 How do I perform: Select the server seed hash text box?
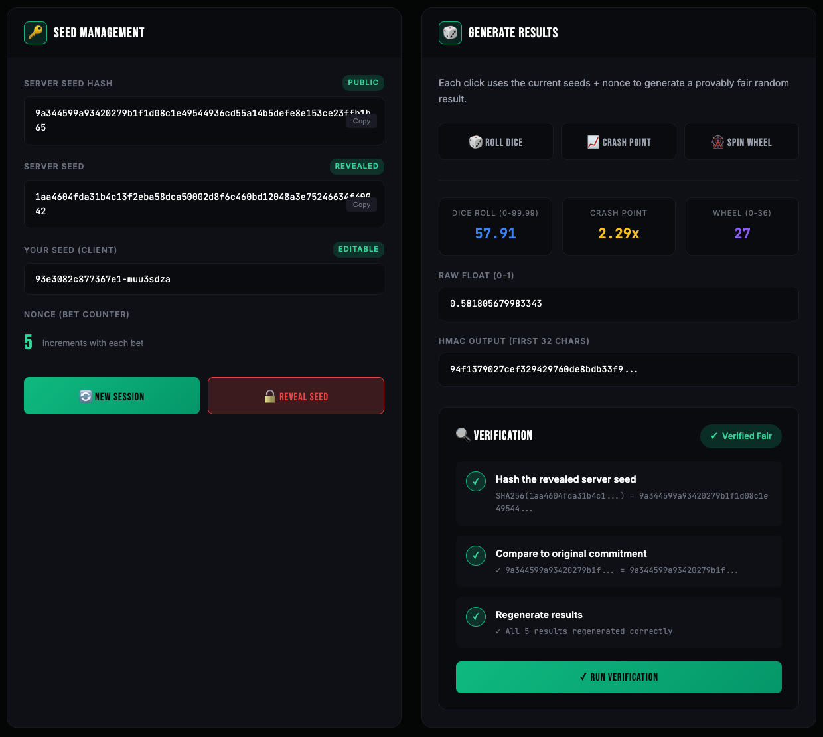pyautogui.click(x=204, y=121)
